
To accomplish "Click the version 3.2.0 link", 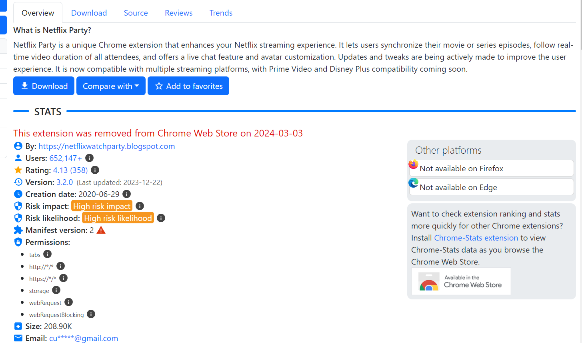I will point(64,182).
